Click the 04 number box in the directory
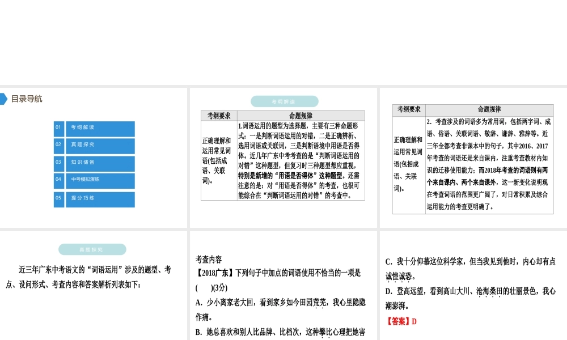The image size is (567, 340). click(58, 181)
